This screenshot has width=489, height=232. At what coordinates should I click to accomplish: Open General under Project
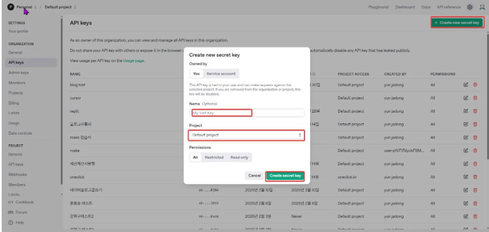pyautogui.click(x=15, y=154)
